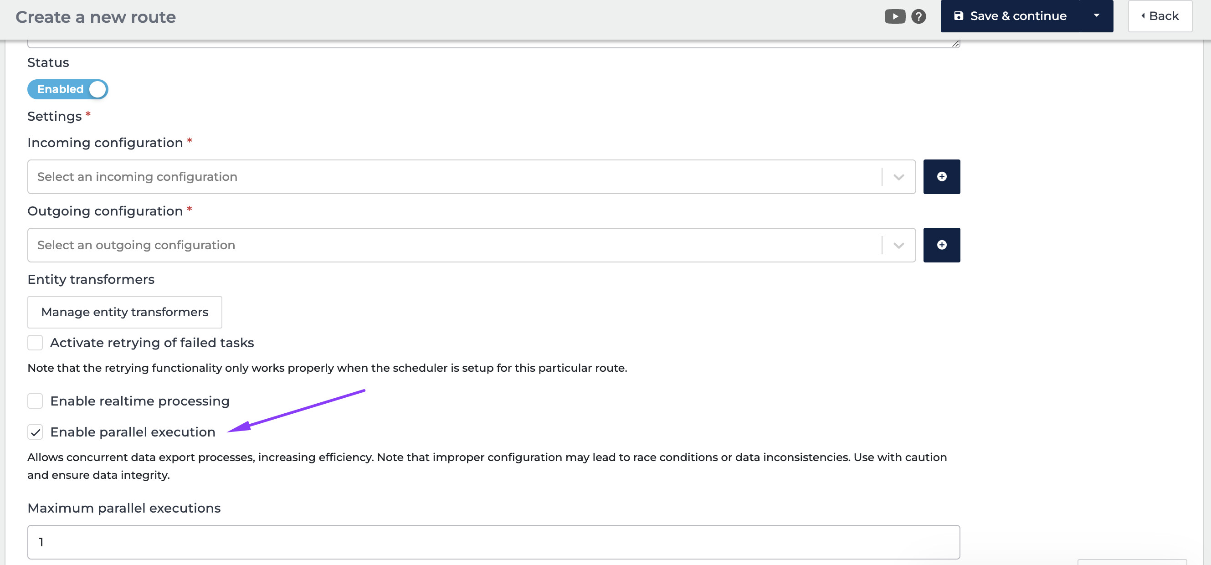
Task: Open the outgoing configuration dropdown chevron
Action: pos(898,246)
